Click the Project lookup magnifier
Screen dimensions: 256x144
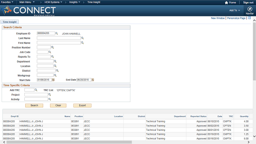click(x=50, y=94)
